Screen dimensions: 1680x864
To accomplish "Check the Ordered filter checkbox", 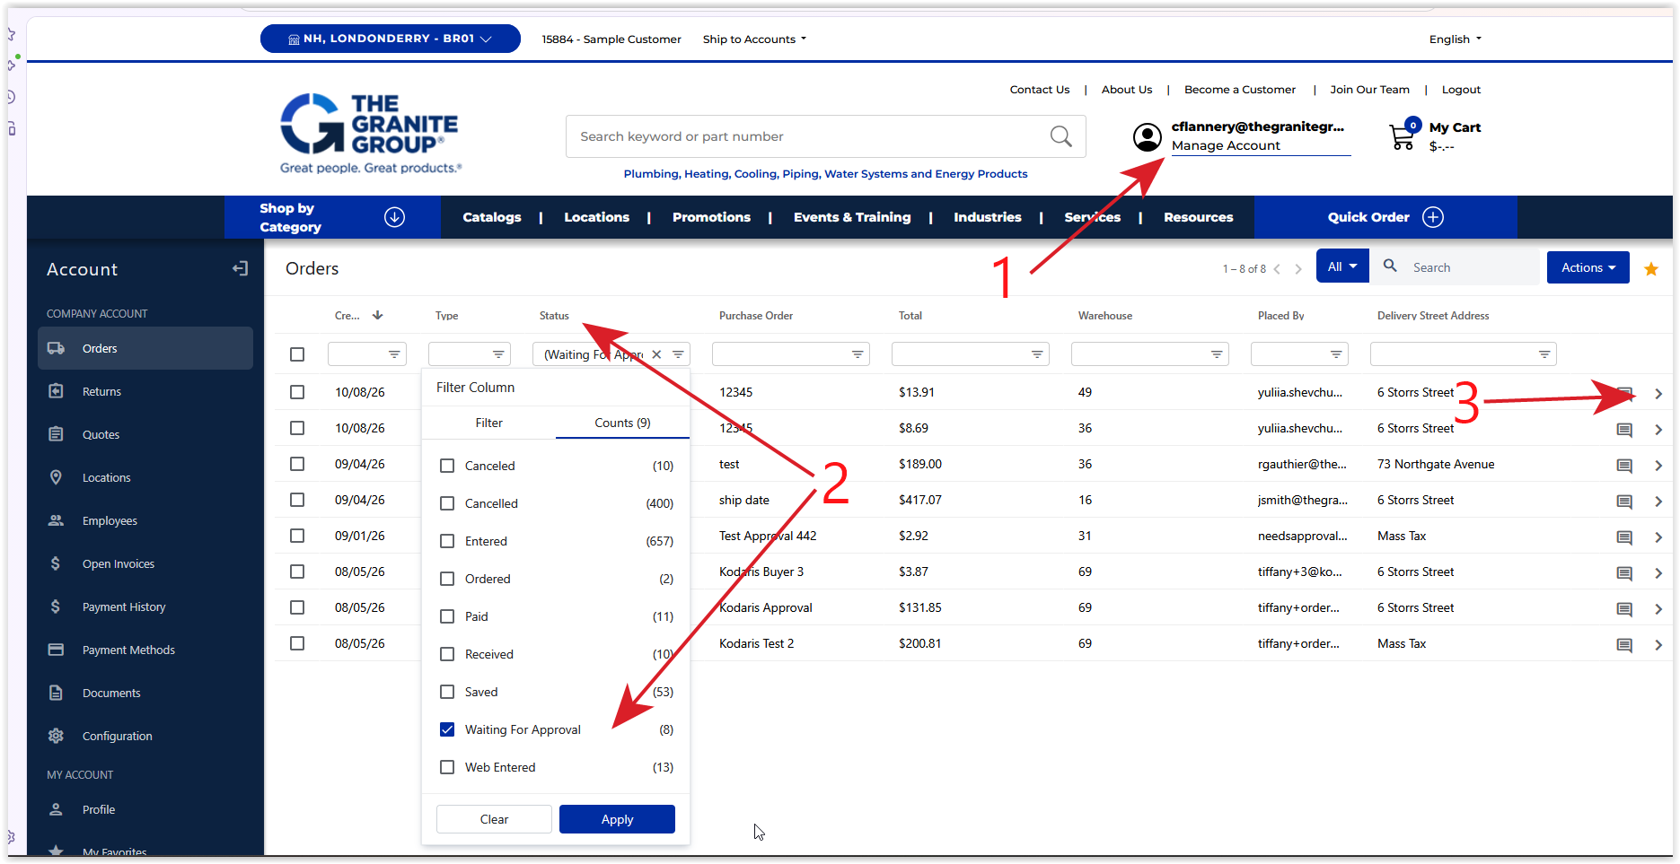I will pyautogui.click(x=447, y=579).
